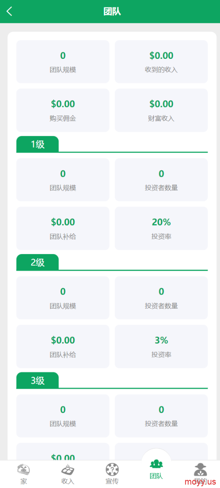Select the 团队 team tab icon
Screen dimensions: 220x488
coord(156,464)
